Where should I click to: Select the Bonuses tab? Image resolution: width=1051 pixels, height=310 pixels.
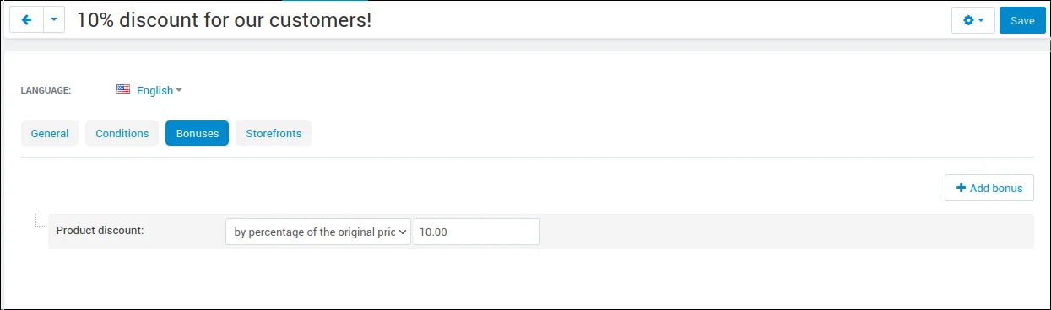click(x=197, y=133)
